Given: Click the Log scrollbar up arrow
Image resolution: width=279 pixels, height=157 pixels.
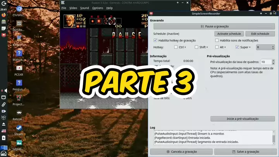Looking at the screenshot, I should point(274,132).
